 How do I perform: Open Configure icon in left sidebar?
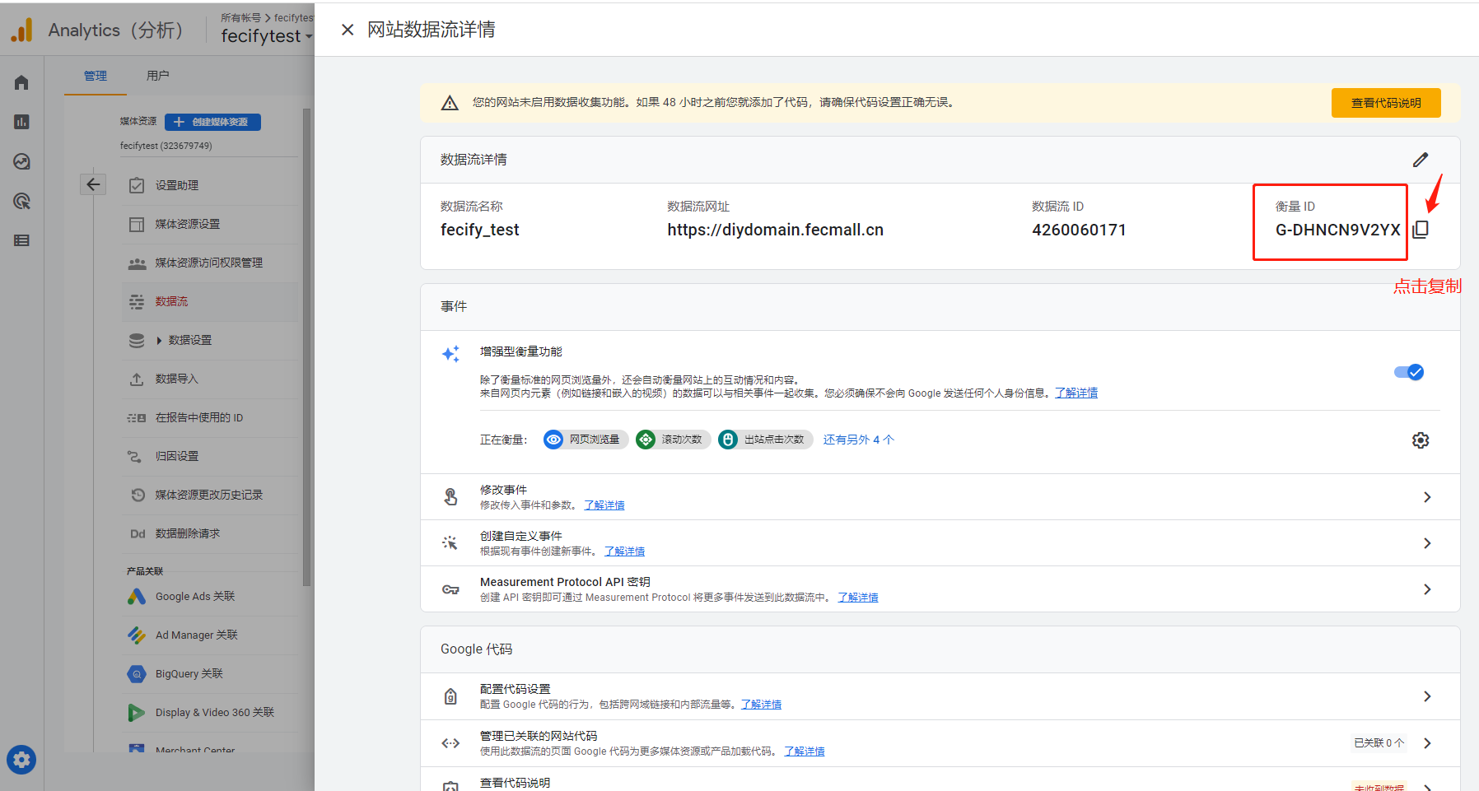(x=21, y=240)
